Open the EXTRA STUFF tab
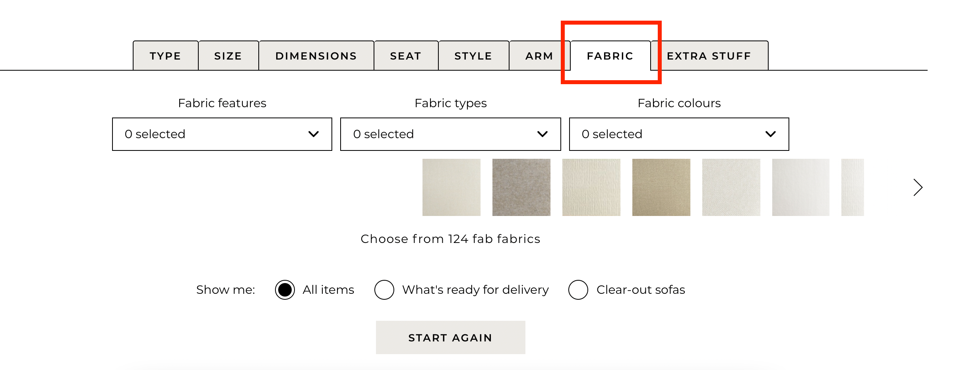This screenshot has height=370, width=961. 709,56
